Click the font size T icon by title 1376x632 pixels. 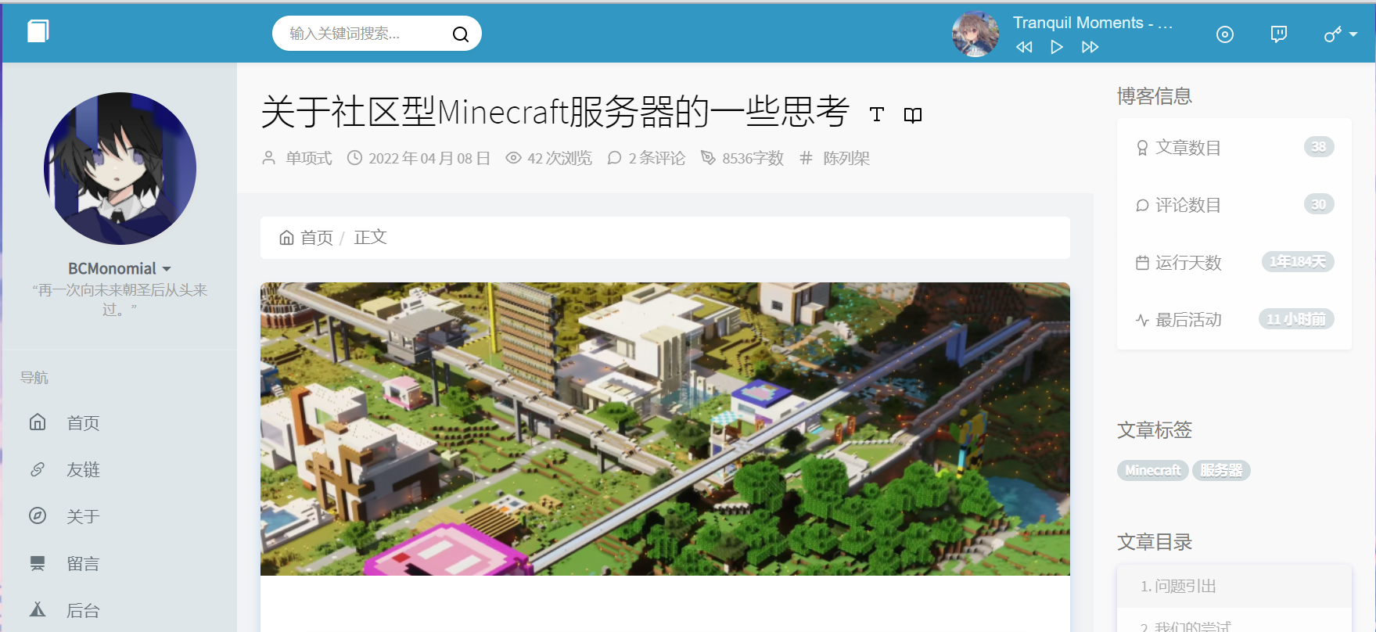[x=877, y=115]
